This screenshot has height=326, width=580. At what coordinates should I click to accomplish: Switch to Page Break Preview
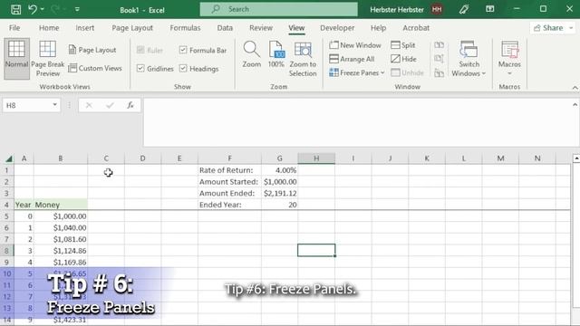tap(48, 58)
